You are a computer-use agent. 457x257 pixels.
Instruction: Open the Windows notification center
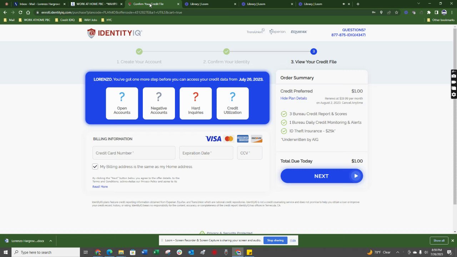coord(452,252)
